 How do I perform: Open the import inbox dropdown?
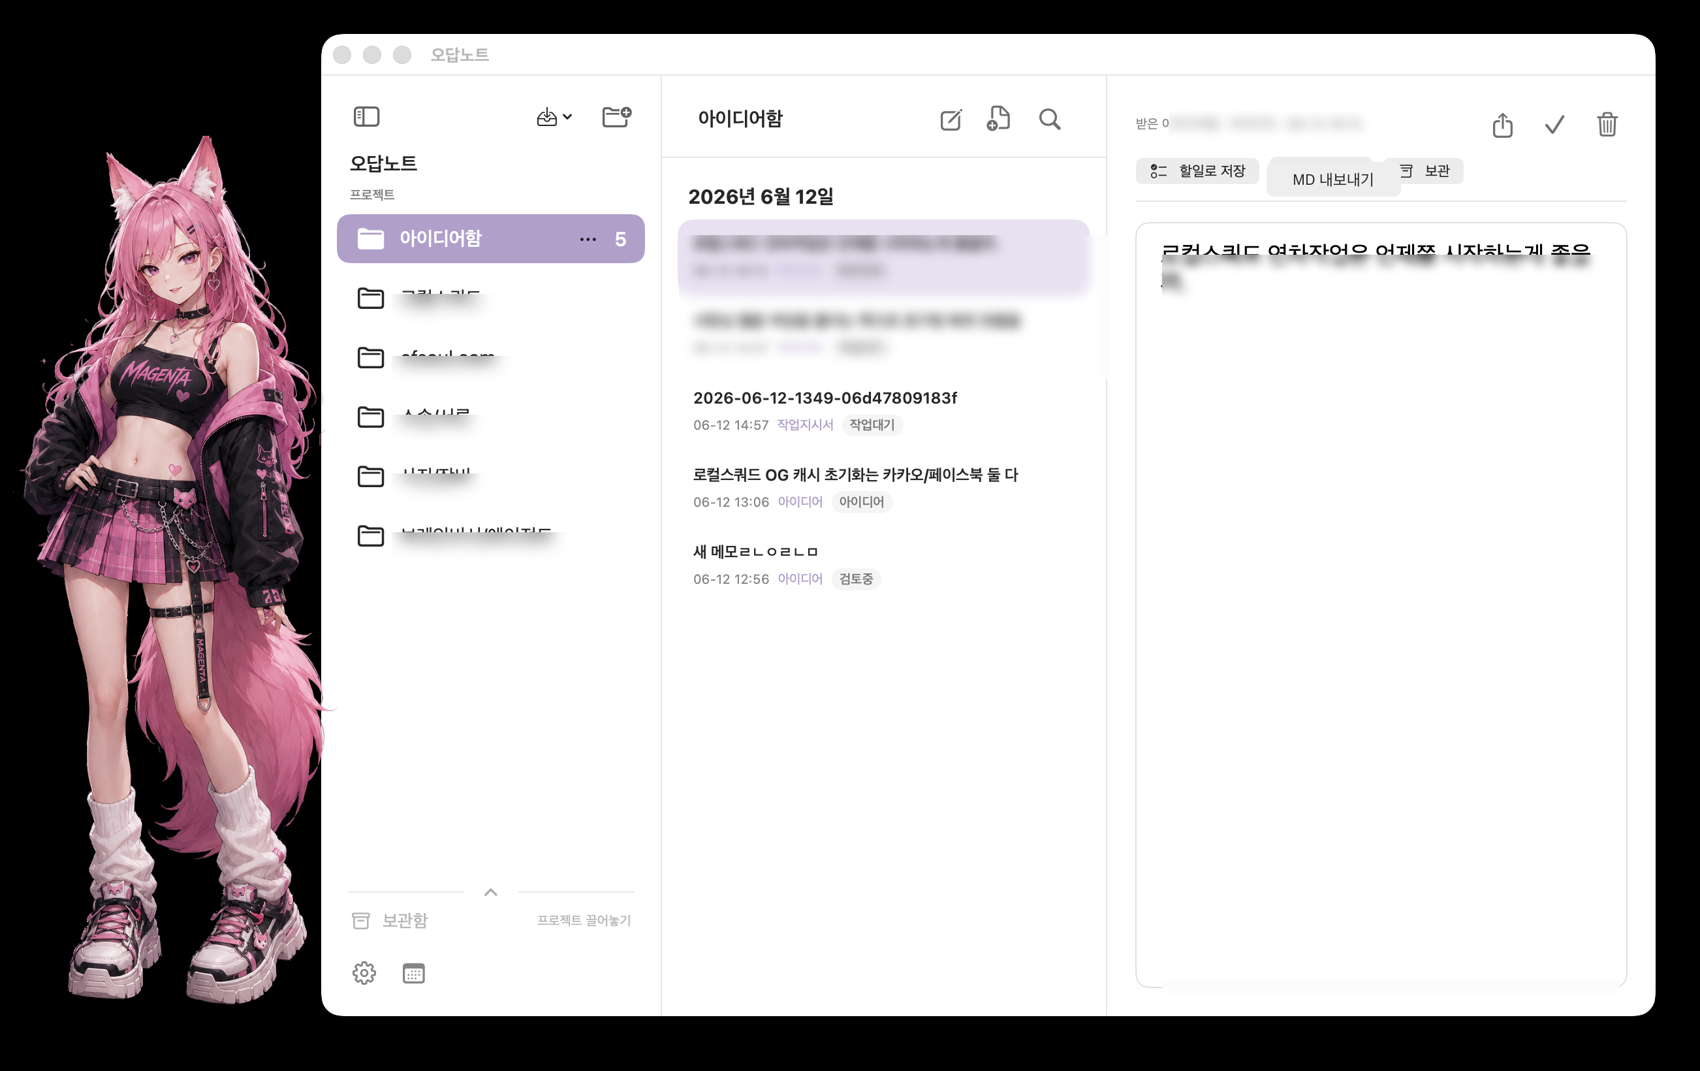554,117
